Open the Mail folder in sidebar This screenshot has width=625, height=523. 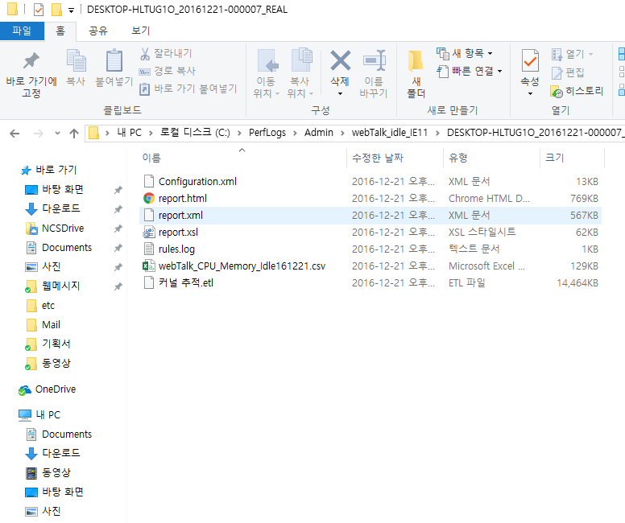(x=43, y=324)
